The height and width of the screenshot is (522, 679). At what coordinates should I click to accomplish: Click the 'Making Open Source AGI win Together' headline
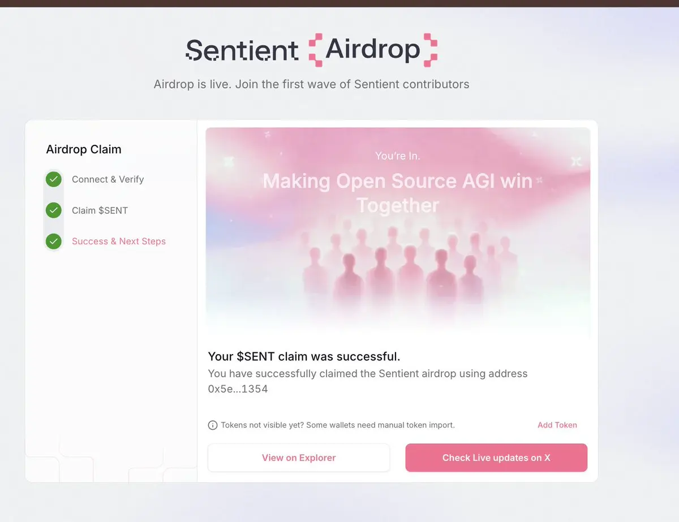coord(398,193)
